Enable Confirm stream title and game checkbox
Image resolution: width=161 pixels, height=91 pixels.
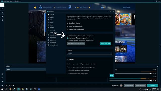[x=68, y=36]
